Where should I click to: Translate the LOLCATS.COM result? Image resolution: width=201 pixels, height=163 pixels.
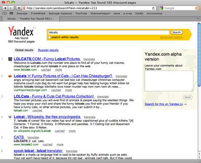click(x=89, y=59)
